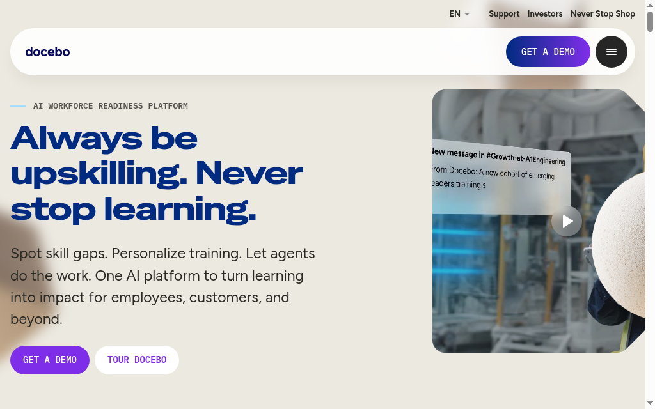Go to the Investors page

[x=545, y=14]
